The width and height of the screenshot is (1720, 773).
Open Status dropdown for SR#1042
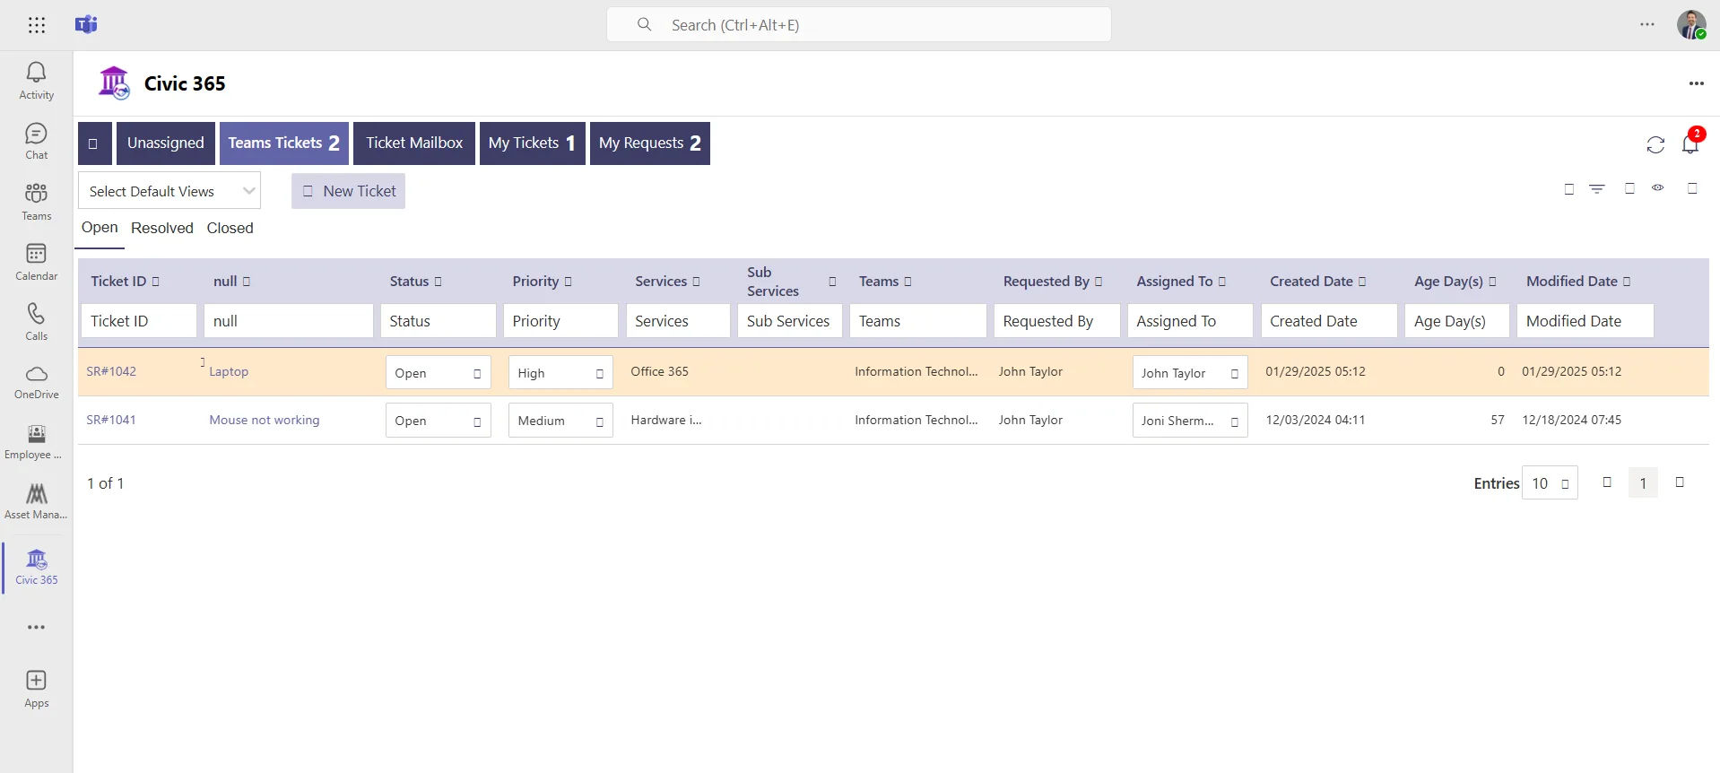coord(438,373)
